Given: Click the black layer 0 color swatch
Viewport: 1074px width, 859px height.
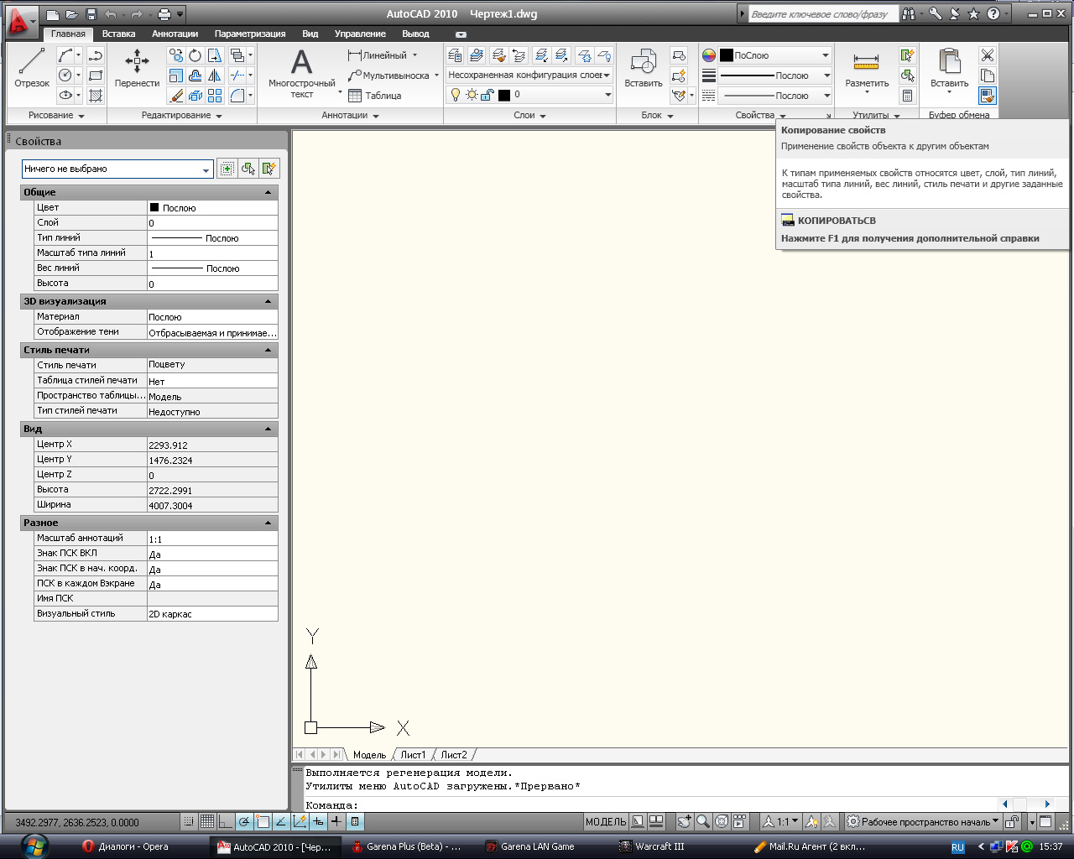Looking at the screenshot, I should (504, 95).
